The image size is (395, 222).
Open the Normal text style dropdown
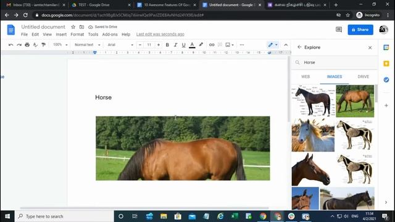click(x=87, y=45)
